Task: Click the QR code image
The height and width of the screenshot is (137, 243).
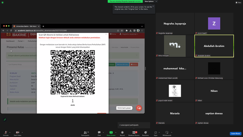Action: pyautogui.click(x=73, y=72)
